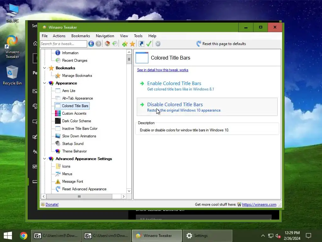Show hidden tray icons chevron
Image resolution: width=322 pixels, height=242 pixels.
pos(263,236)
